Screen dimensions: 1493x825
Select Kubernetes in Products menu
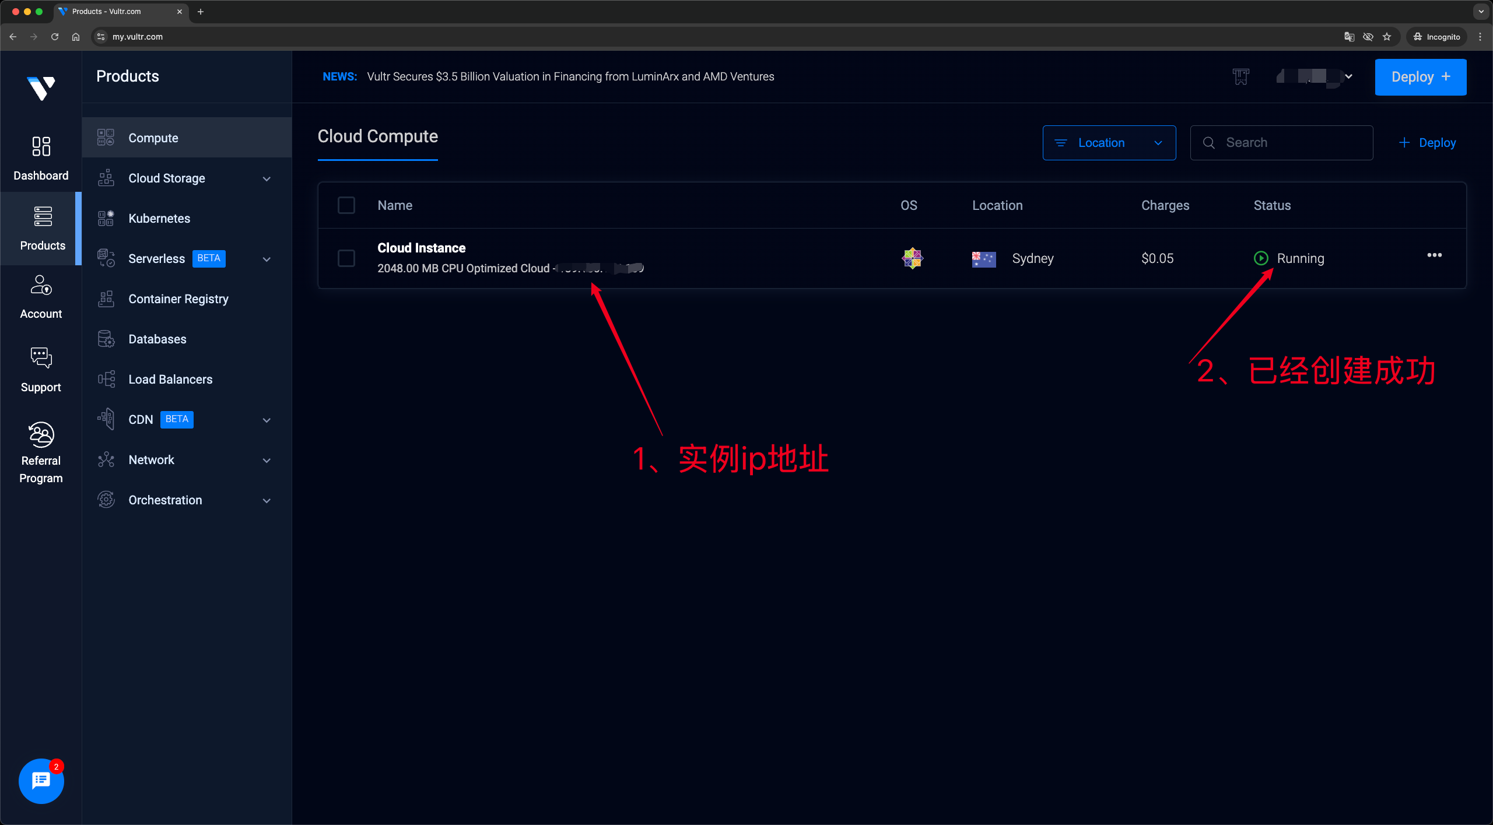[159, 219]
